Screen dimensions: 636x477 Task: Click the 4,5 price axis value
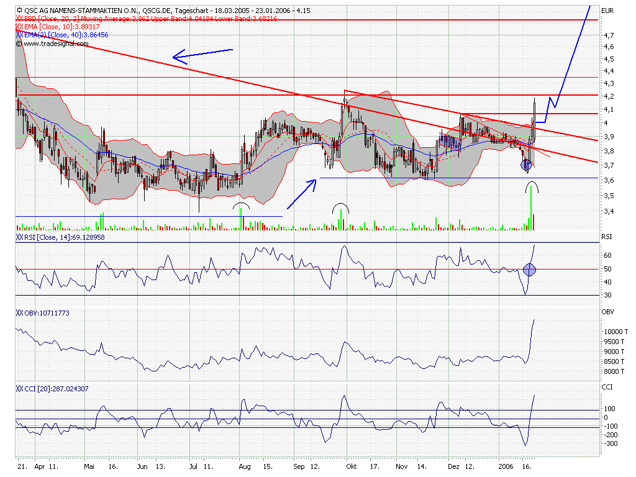click(609, 59)
